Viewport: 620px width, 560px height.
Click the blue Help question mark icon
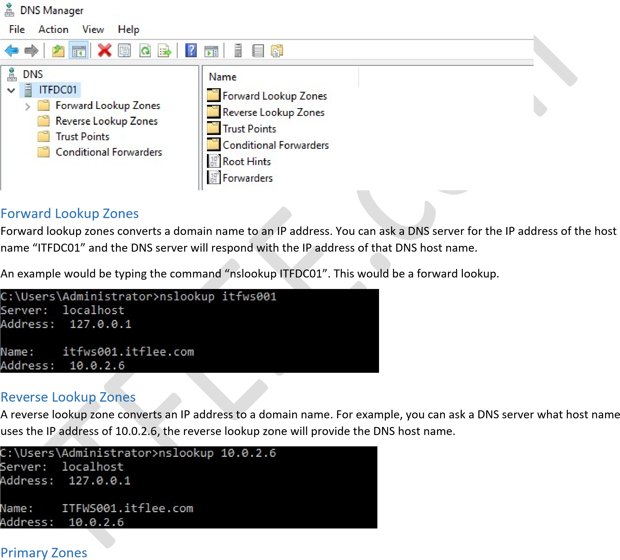tap(191, 51)
